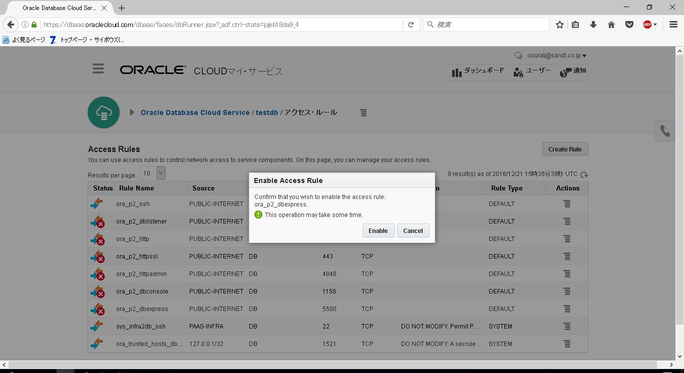Click the disabled status icon for ora_p2_dbexpress
This screenshot has height=373, width=684.
tap(98, 309)
